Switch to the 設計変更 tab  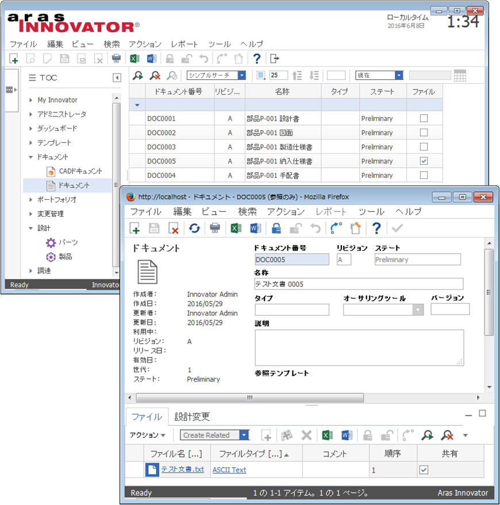pos(192,417)
